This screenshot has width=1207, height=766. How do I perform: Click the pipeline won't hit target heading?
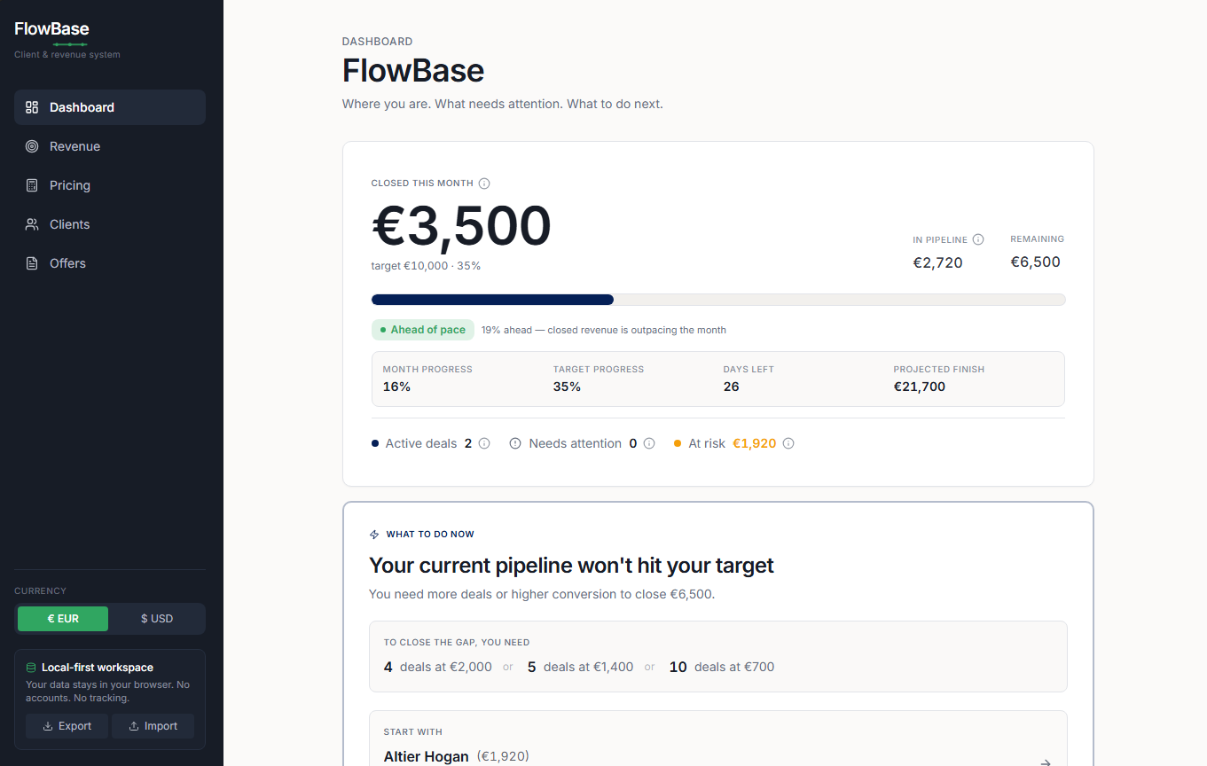571,566
